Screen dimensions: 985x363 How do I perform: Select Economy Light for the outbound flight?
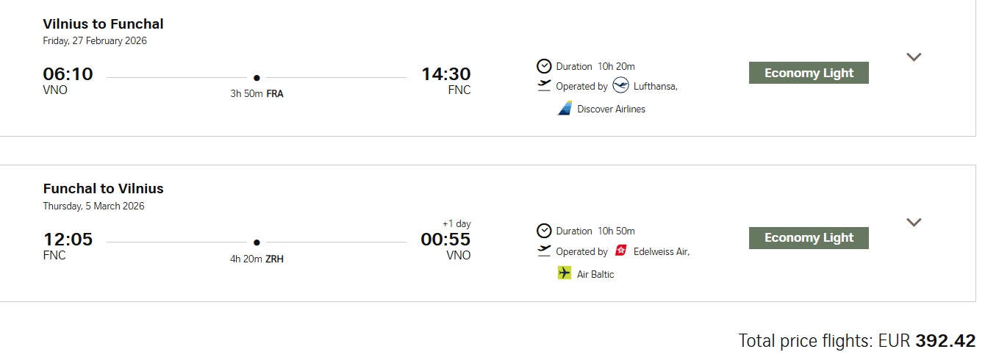pyautogui.click(x=809, y=73)
